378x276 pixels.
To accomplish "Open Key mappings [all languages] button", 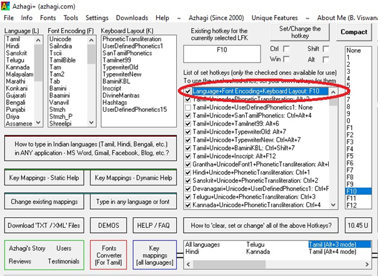I will [154, 255].
